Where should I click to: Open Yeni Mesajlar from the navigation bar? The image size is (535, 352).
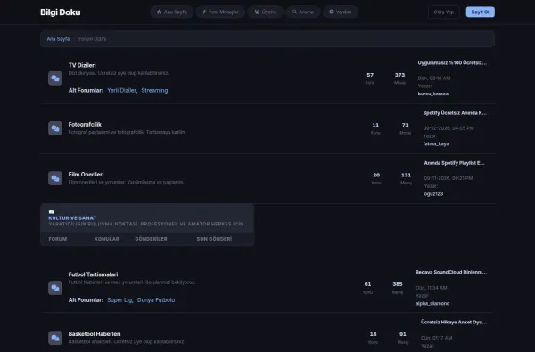click(220, 12)
